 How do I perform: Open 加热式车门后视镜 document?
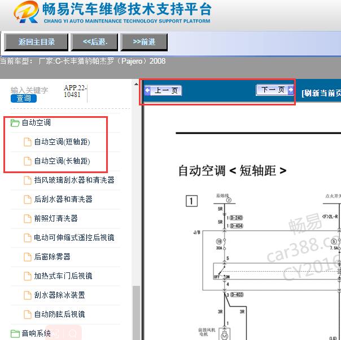pyautogui.click(x=63, y=276)
